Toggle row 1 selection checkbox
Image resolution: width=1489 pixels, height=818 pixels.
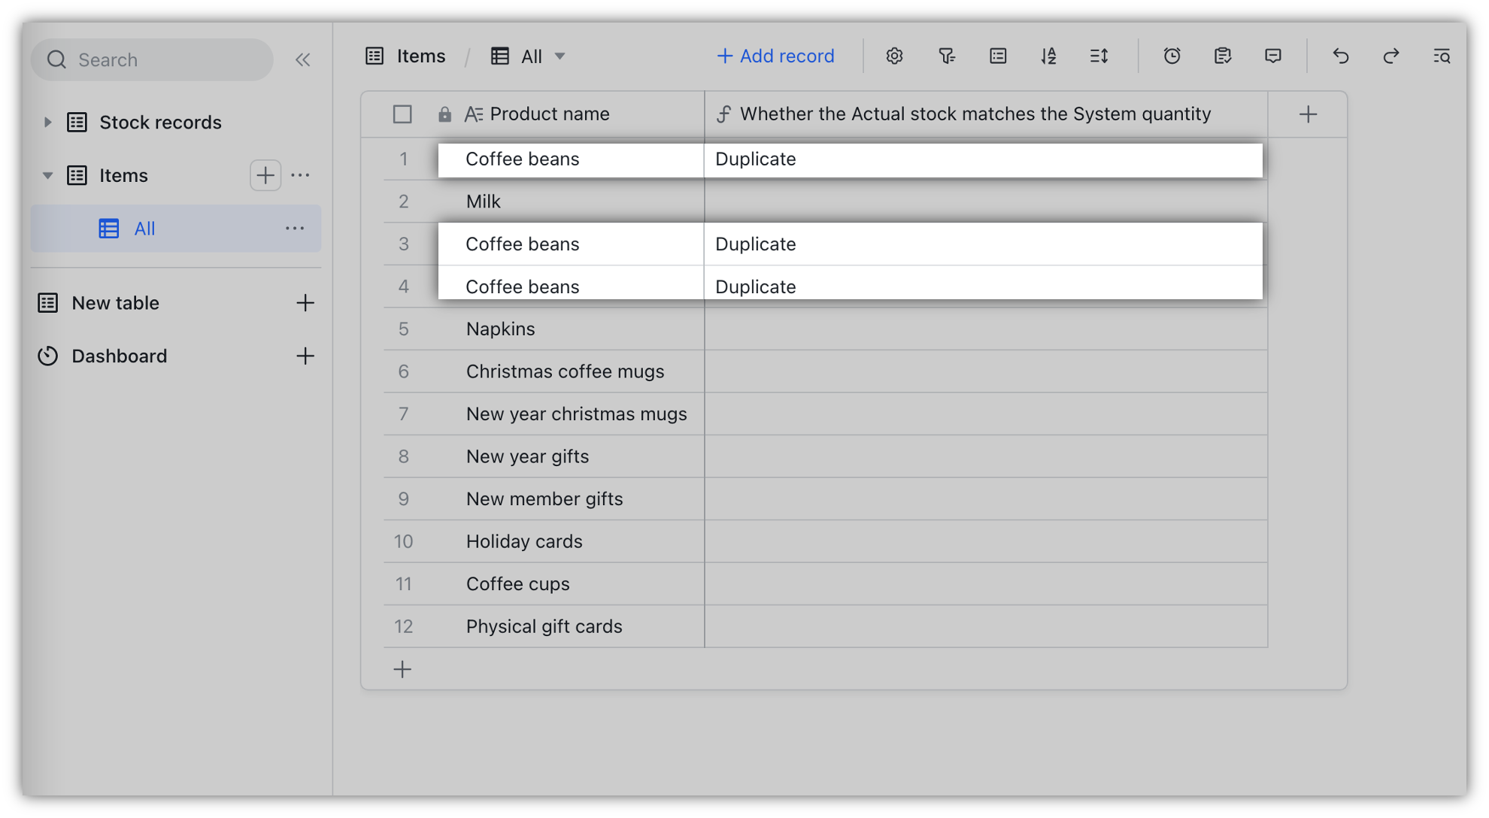(402, 158)
